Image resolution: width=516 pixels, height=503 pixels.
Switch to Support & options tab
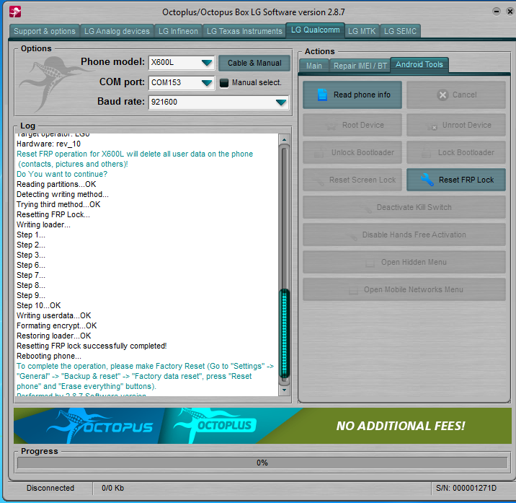click(45, 31)
